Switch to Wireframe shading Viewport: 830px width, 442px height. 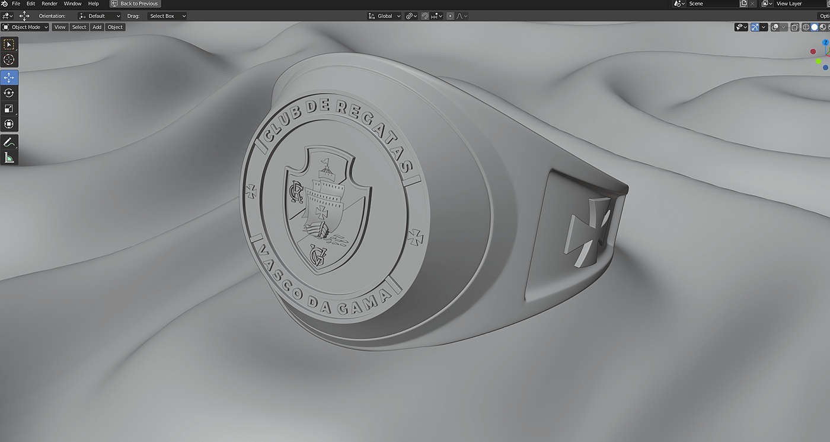806,27
